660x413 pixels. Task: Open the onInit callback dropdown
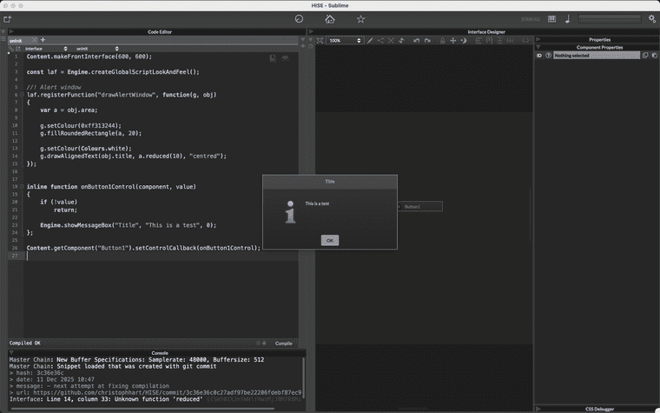click(x=97, y=49)
